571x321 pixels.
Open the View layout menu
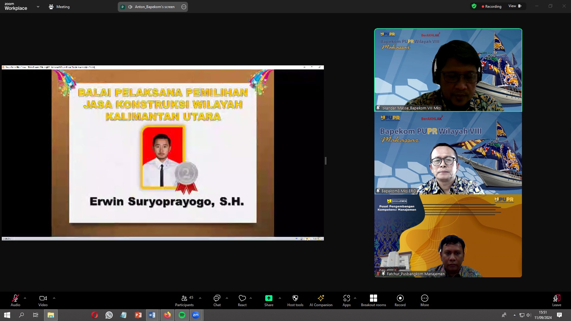515,6
